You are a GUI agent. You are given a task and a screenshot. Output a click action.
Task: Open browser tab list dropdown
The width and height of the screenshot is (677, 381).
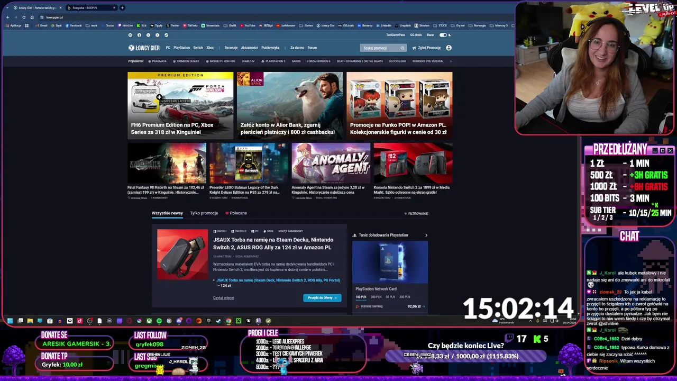pyautogui.click(x=6, y=7)
